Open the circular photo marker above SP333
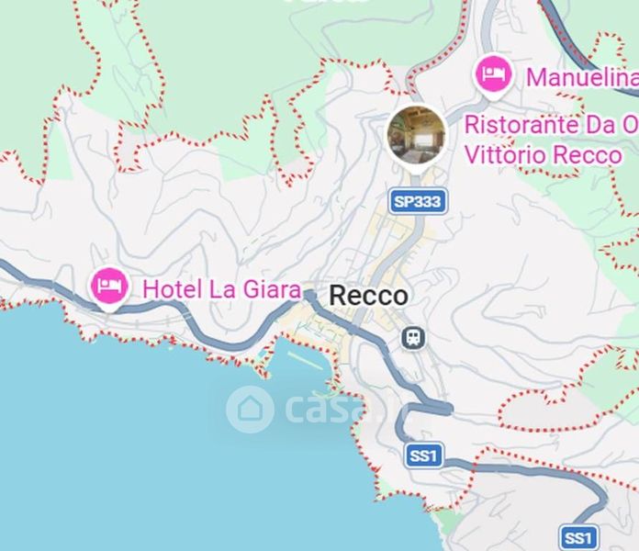The image size is (639, 551). [x=416, y=135]
